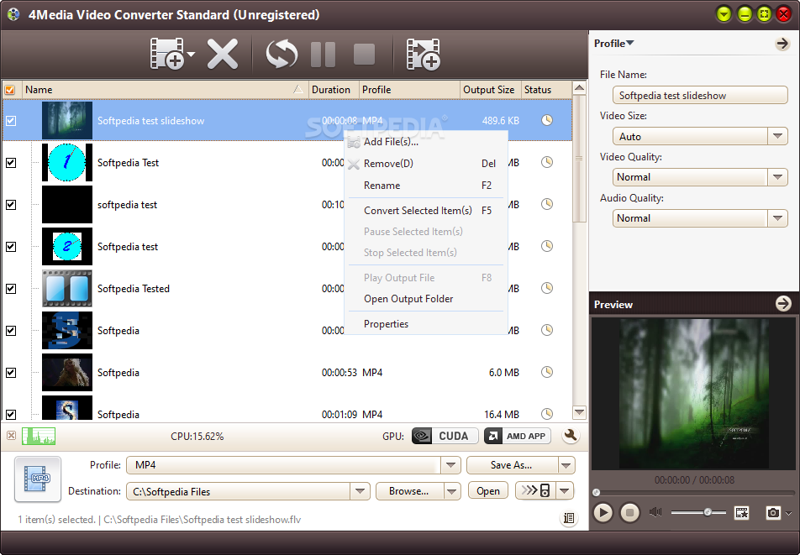Click the Convert toolbar icon

pos(282,54)
